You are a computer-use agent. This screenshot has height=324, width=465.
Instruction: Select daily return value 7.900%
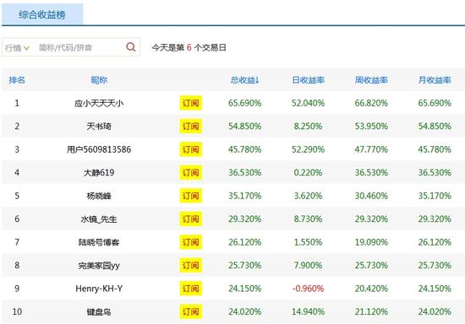[x=308, y=265]
